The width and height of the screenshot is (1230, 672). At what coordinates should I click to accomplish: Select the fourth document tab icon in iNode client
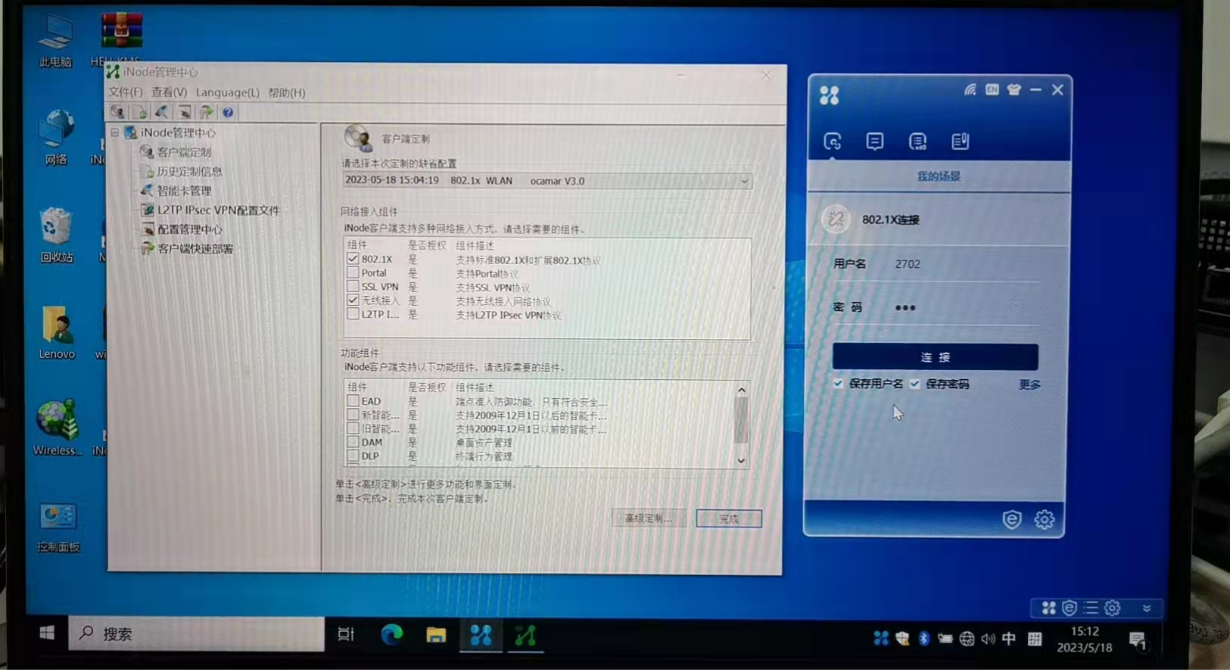(960, 142)
